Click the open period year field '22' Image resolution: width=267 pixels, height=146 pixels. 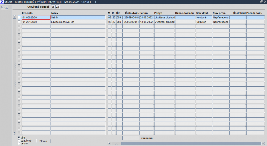point(57,7)
